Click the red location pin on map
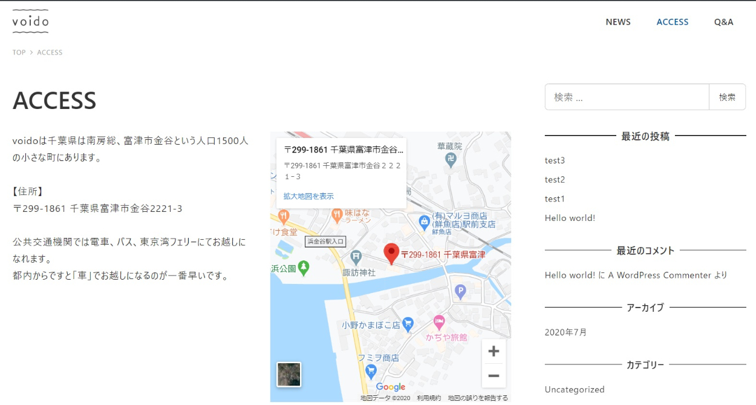 [x=392, y=252]
